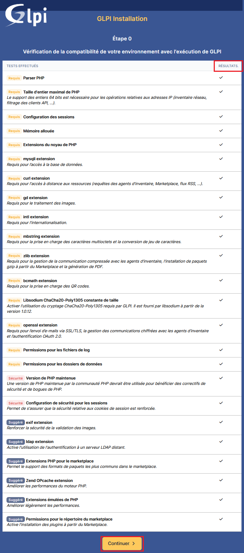This screenshot has width=244, height=553.
Task: Click the checkmark for curl extension
Action: click(x=221, y=178)
